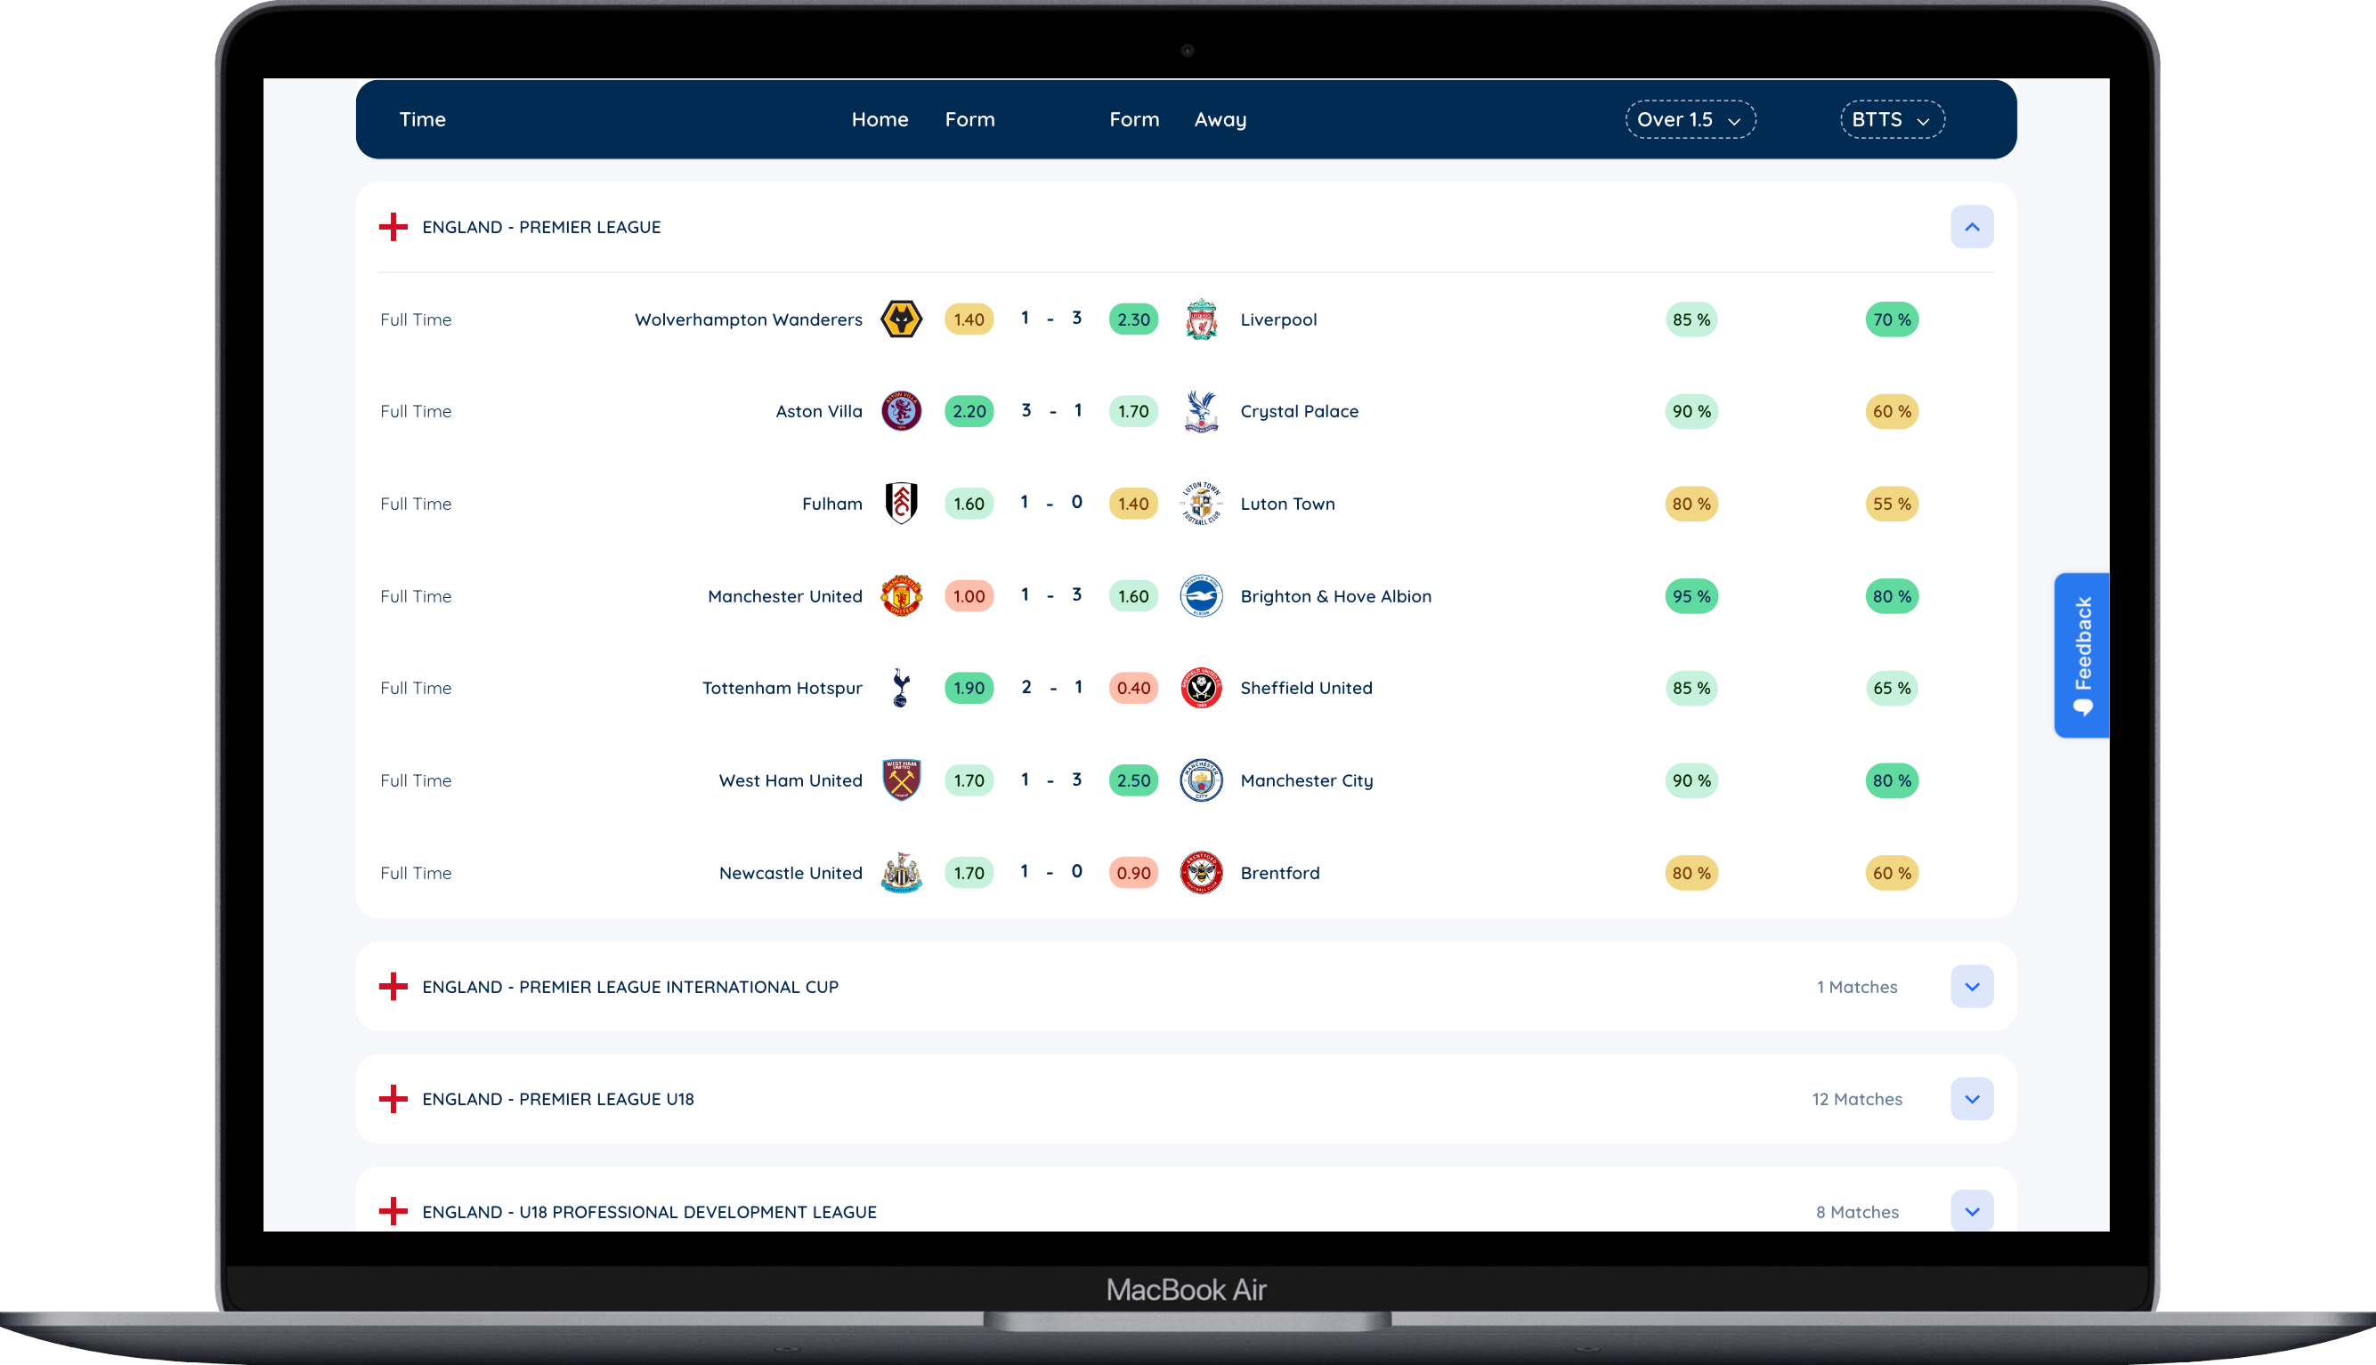Click the Liverpool club crest
Screen dimensions: 2376x1365
(1201, 319)
